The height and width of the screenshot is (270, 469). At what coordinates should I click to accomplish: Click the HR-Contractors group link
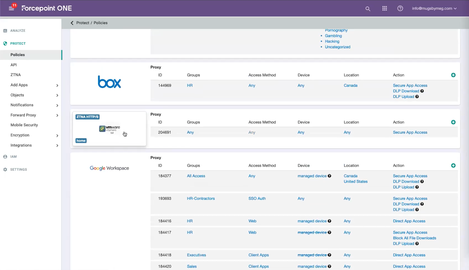[201, 199]
